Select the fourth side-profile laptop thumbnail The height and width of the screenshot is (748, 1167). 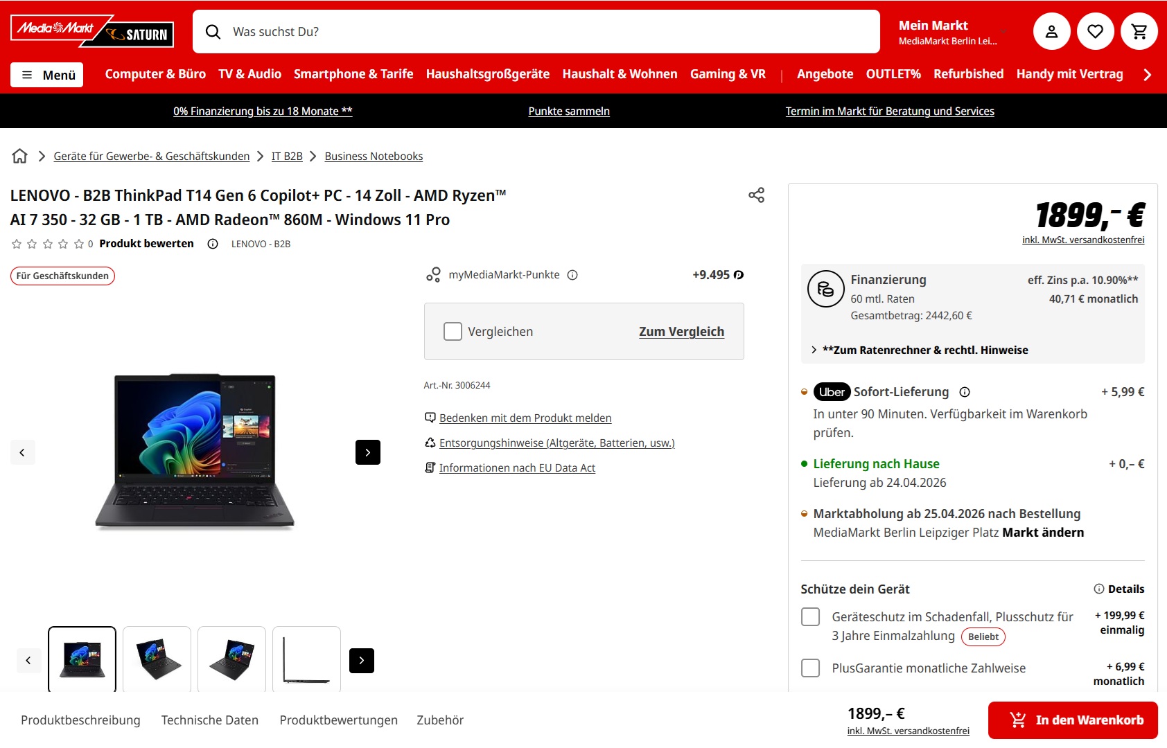pyautogui.click(x=307, y=659)
